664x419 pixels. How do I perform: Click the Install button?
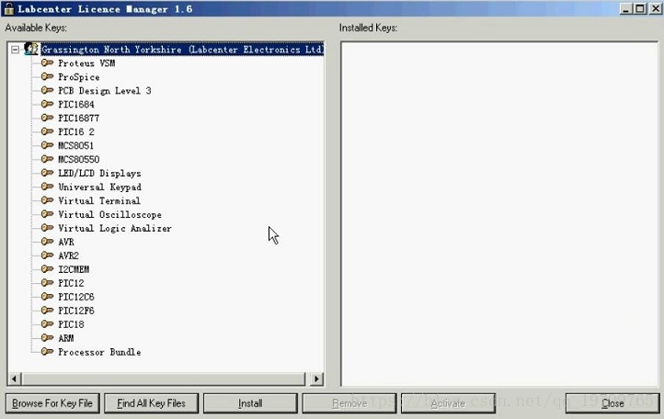(x=250, y=403)
